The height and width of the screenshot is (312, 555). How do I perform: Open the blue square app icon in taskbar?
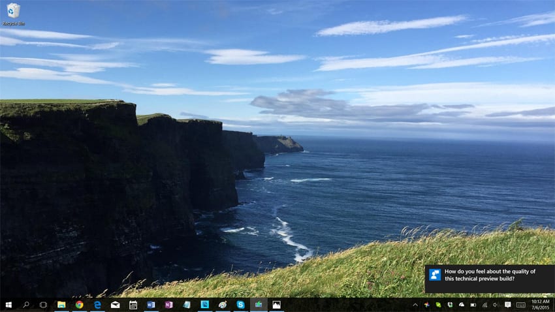pos(205,305)
